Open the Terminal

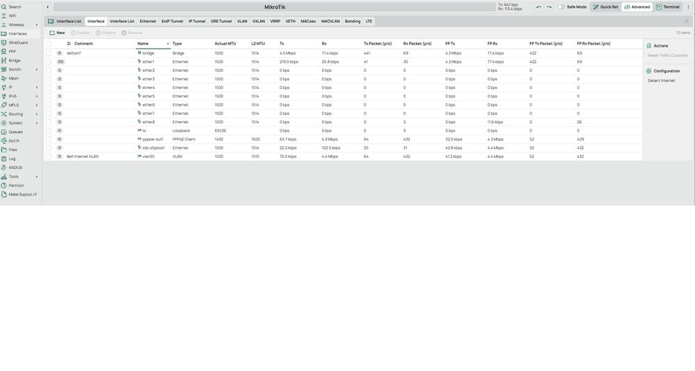pos(668,7)
